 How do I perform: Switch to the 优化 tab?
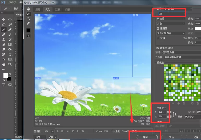tap(48, 9)
